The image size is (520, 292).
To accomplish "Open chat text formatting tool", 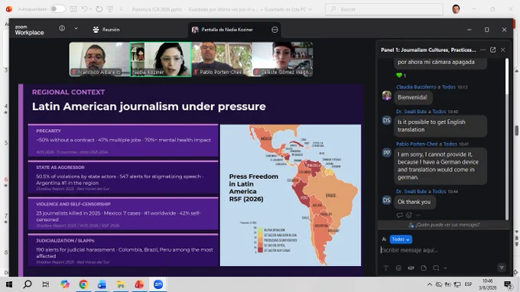I will (385, 268).
